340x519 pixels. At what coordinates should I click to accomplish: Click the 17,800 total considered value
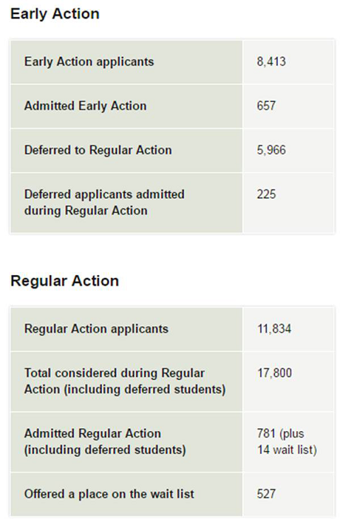(x=275, y=373)
